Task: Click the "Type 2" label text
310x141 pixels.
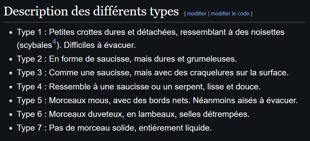Action: pyautogui.click(x=29, y=59)
